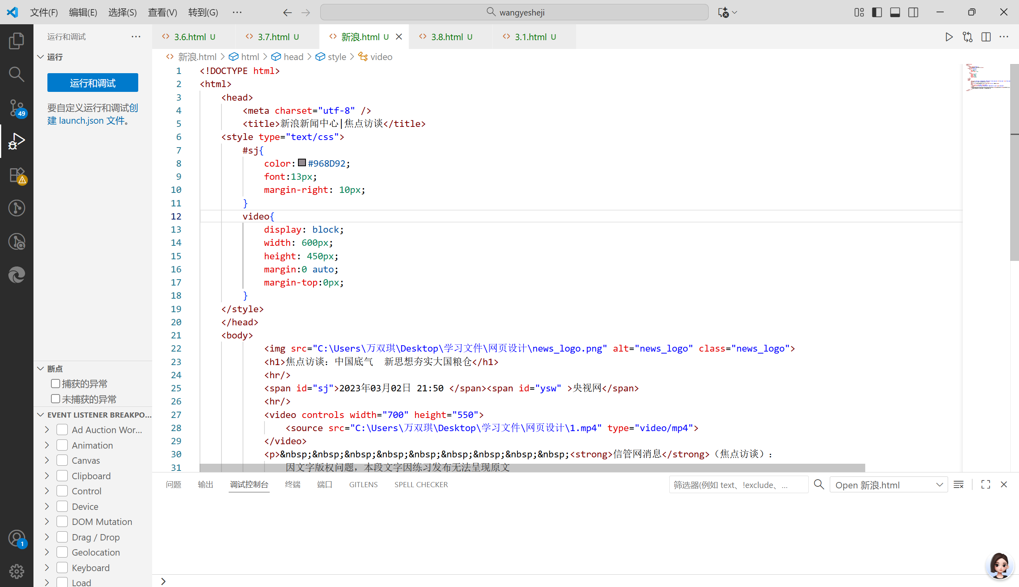Open the 'Open 新浪.html' session dropdown
This screenshot has width=1019, height=587.
pos(888,485)
